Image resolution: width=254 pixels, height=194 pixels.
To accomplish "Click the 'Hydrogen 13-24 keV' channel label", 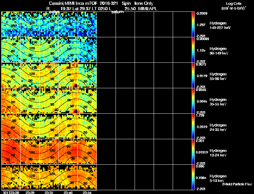I will click(218, 153).
